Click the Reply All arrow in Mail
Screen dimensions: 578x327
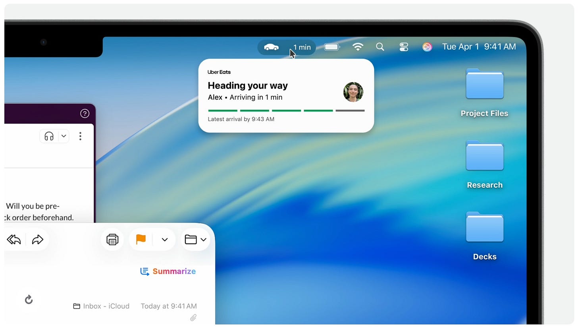click(14, 240)
